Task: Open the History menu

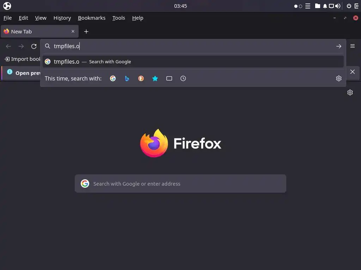Action: (62, 18)
